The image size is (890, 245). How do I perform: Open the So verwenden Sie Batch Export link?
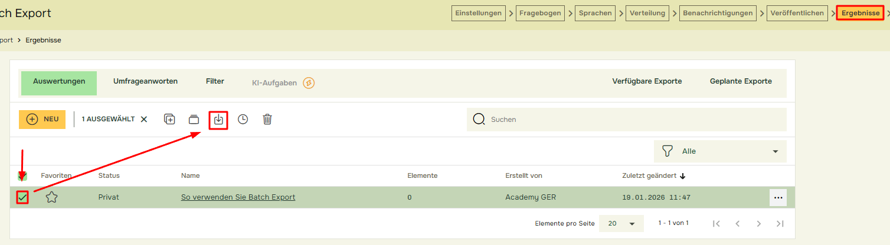click(238, 197)
